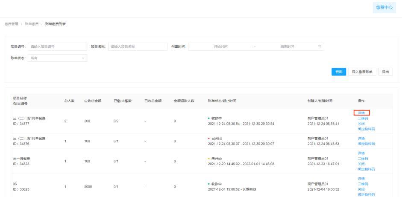Focus the 项目编号 input field
The image size is (402, 197).
(57, 46)
